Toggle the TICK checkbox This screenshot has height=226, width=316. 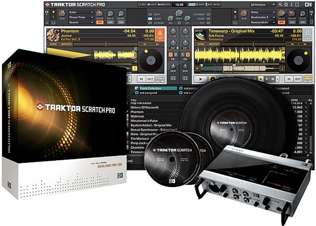coord(208,23)
